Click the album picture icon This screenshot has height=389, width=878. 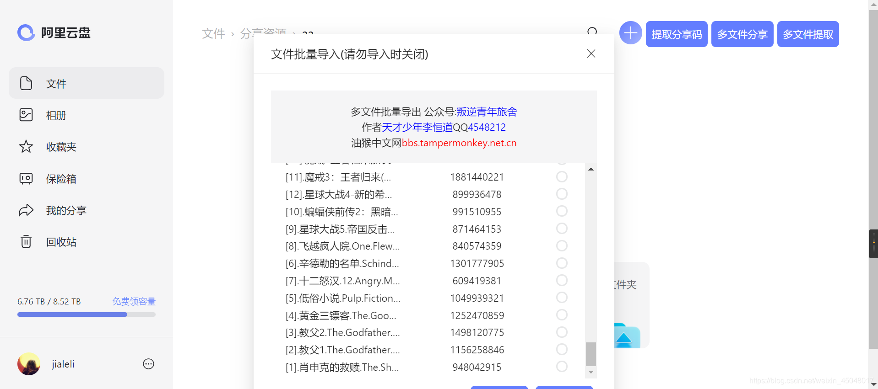[26, 115]
